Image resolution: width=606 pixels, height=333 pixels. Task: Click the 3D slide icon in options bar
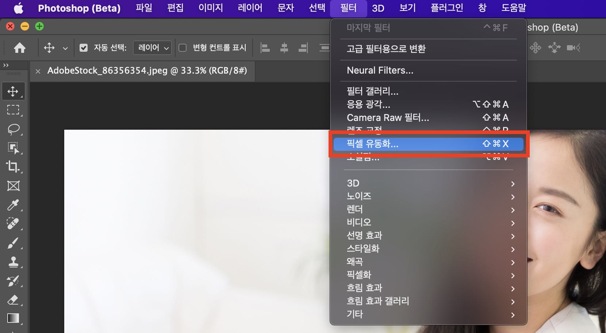click(x=554, y=48)
